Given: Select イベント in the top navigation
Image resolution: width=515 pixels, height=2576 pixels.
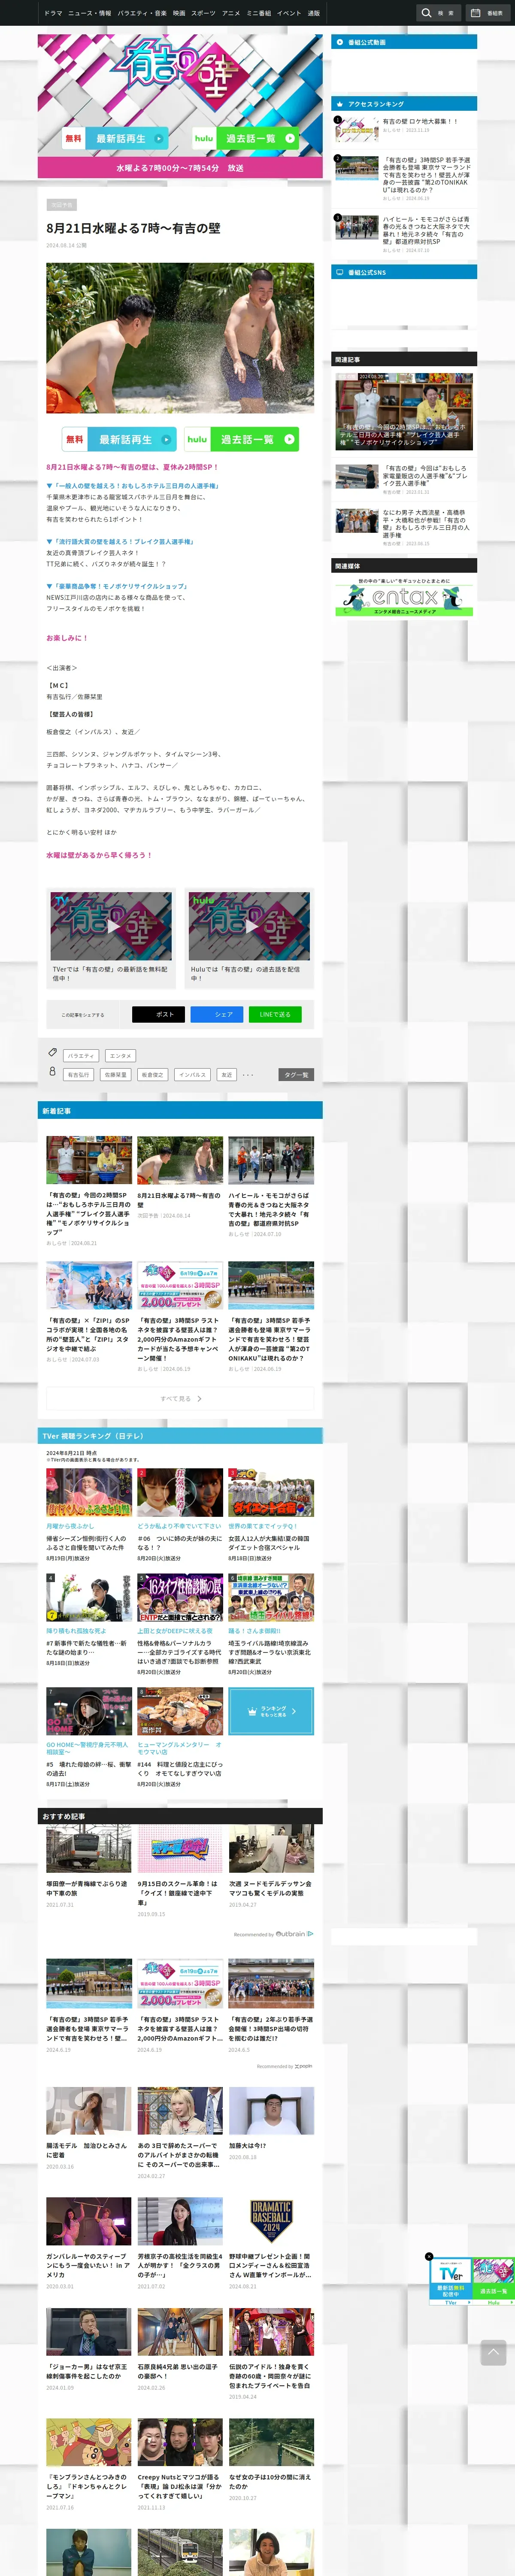Looking at the screenshot, I should click(x=289, y=13).
